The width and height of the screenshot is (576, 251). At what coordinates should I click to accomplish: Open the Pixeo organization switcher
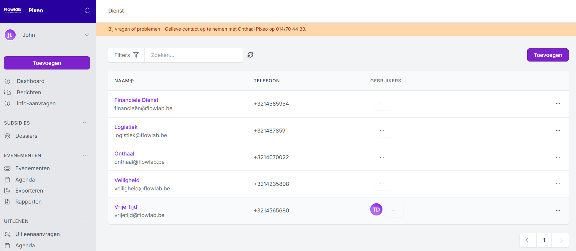coord(87,10)
